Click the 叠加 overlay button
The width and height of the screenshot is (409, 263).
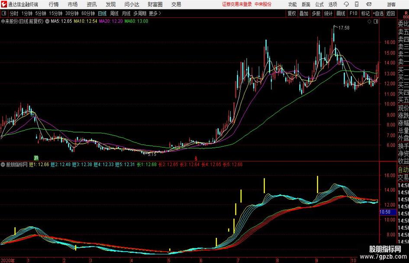tap(304, 13)
